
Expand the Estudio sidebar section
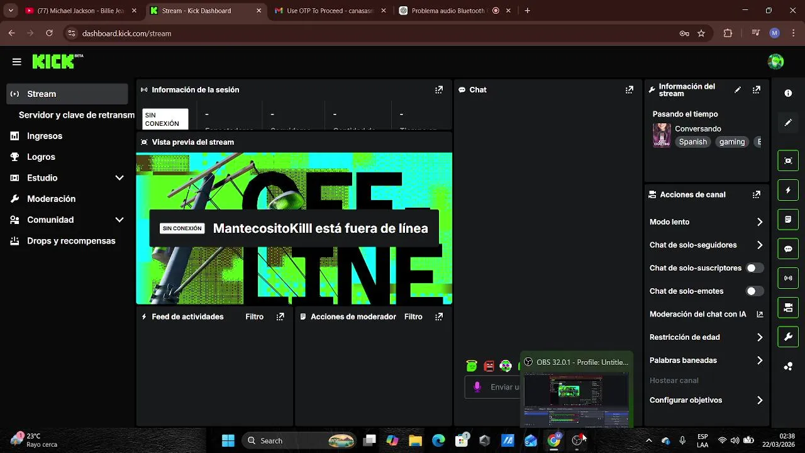pyautogui.click(x=119, y=178)
